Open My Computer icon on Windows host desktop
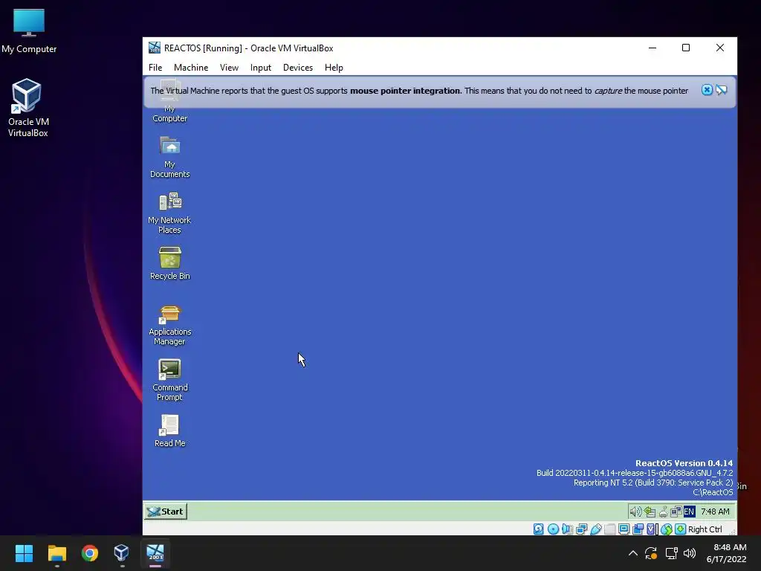 [x=29, y=30]
